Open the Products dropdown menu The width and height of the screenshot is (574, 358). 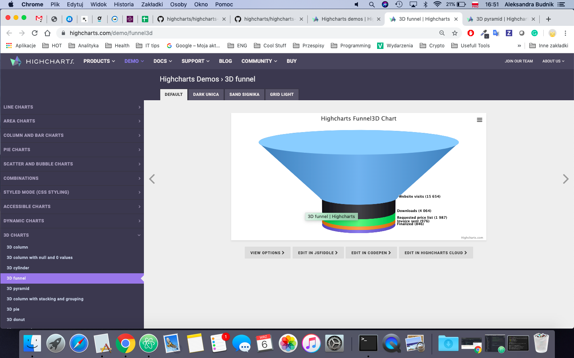click(99, 61)
